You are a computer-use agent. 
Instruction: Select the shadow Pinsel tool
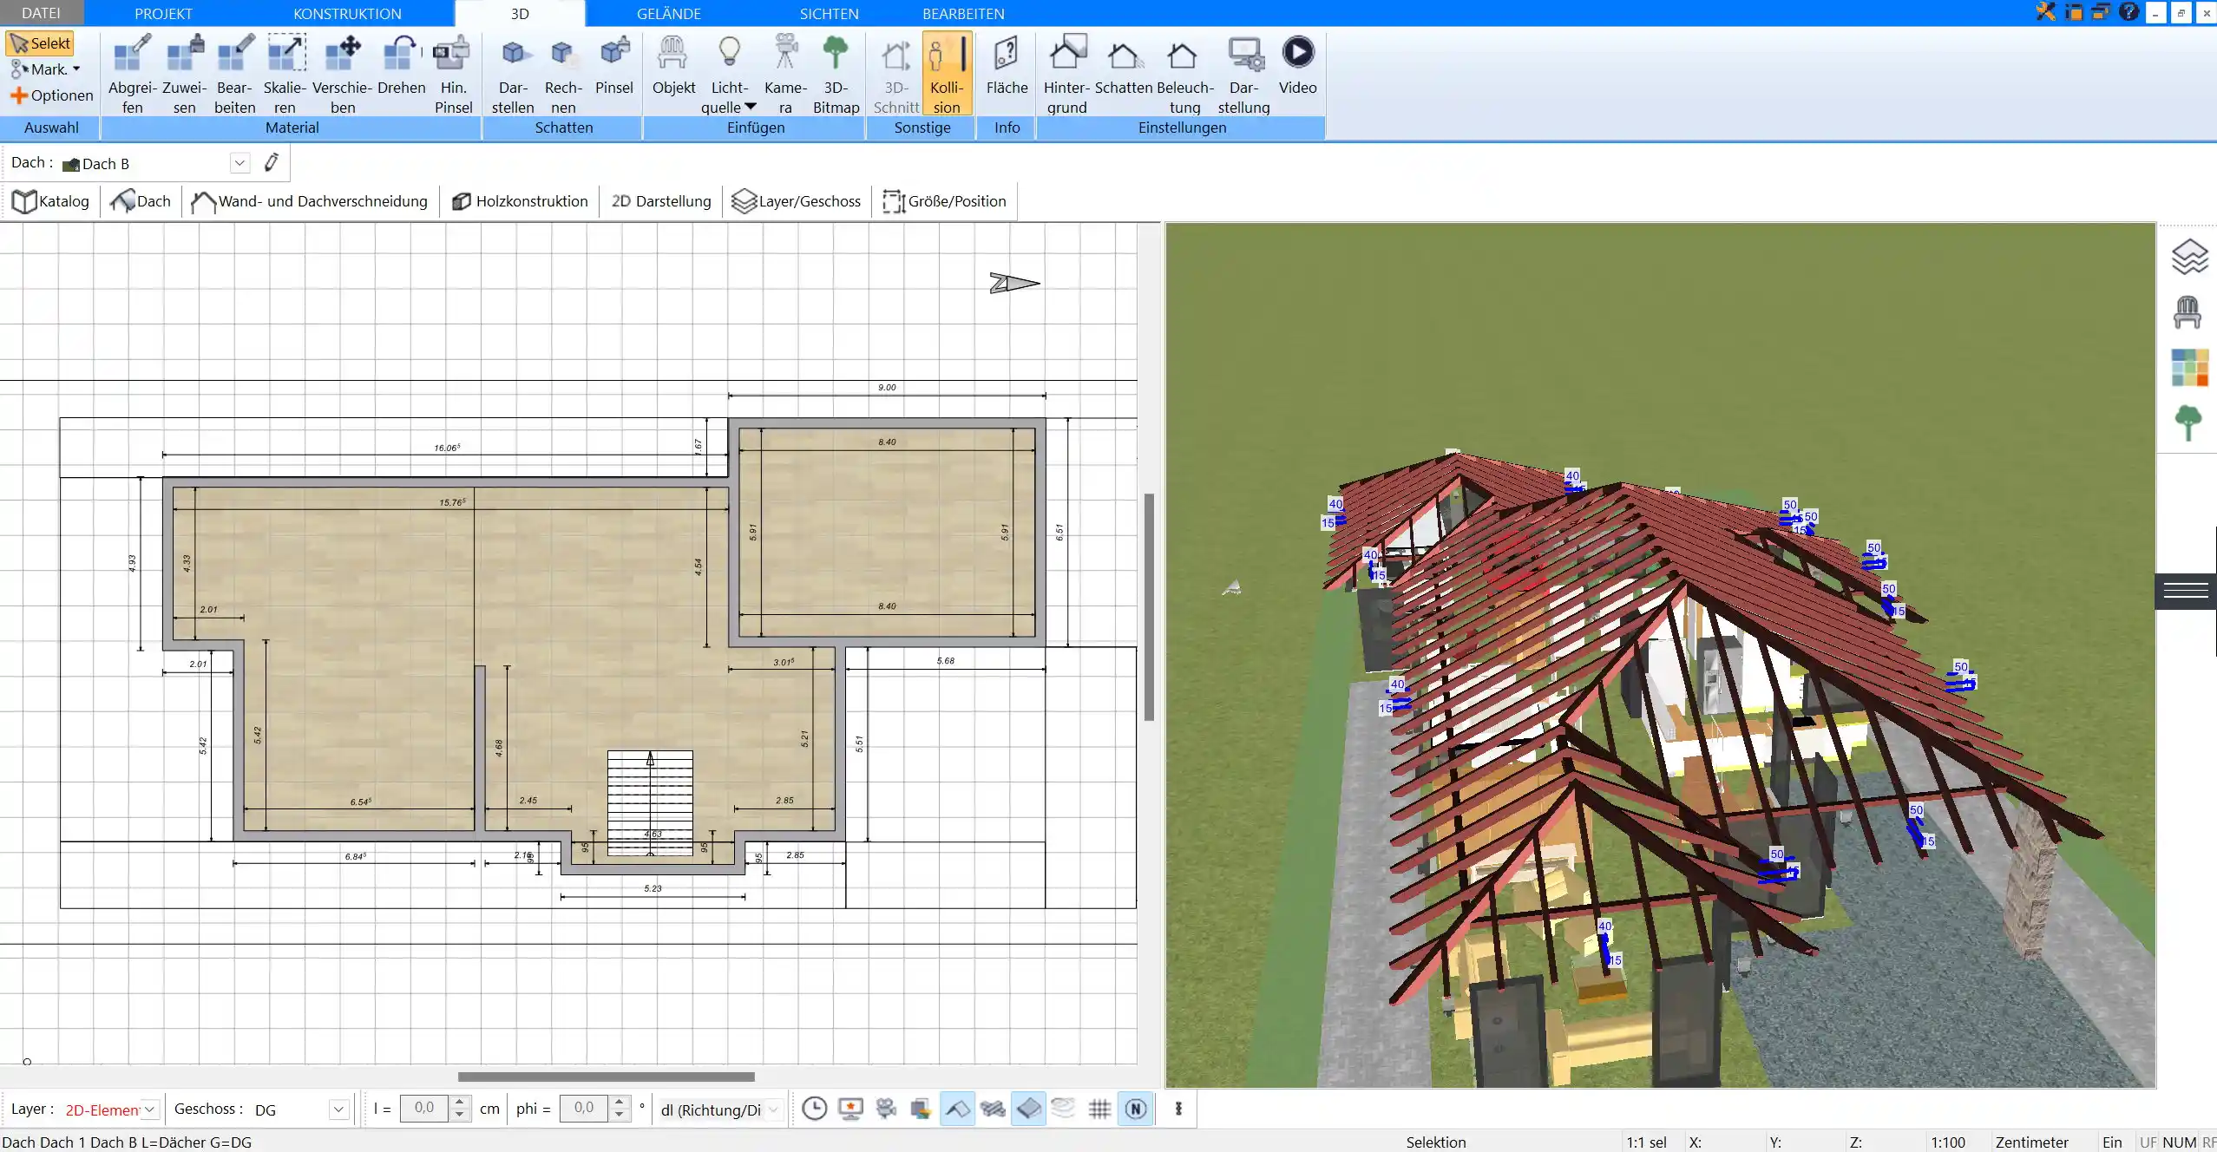tap(614, 66)
